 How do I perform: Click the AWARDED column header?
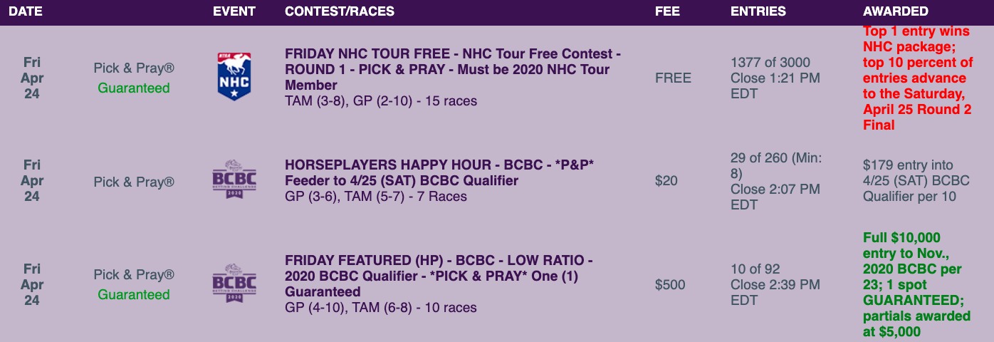click(895, 11)
